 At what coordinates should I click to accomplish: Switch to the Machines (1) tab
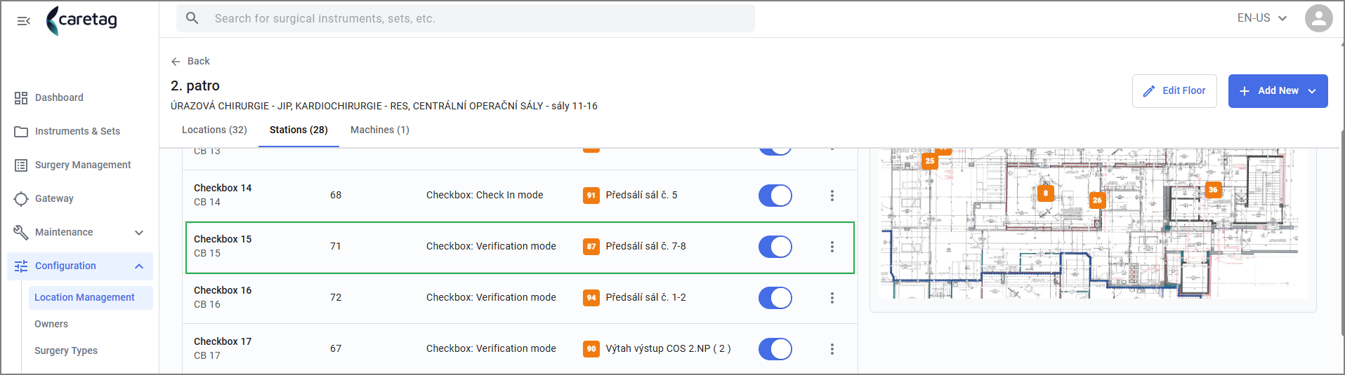tap(380, 130)
